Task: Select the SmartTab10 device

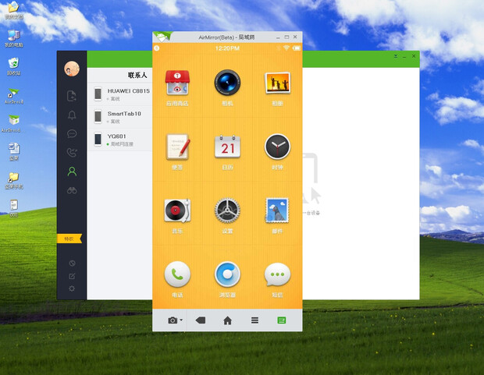Action: pos(119,117)
